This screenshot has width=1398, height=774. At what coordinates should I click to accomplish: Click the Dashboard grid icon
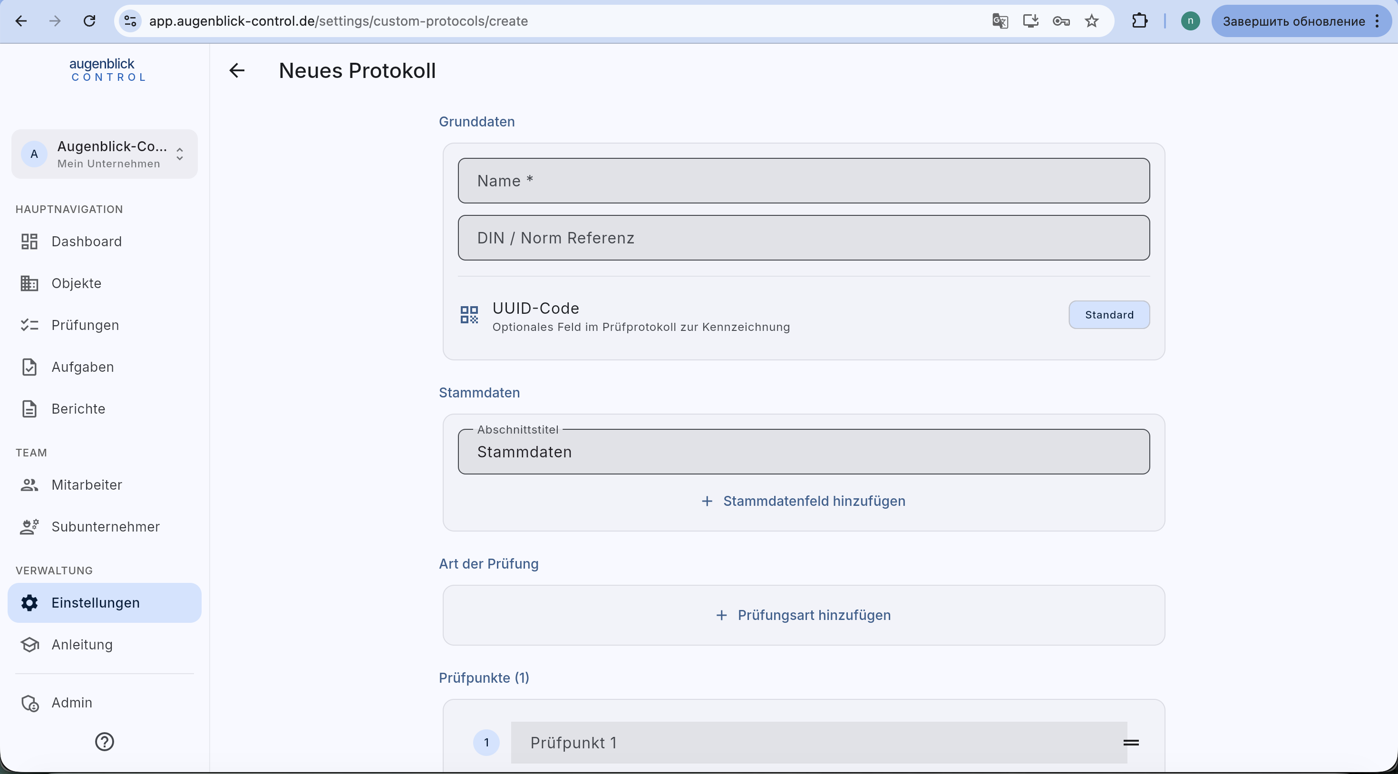(x=29, y=242)
